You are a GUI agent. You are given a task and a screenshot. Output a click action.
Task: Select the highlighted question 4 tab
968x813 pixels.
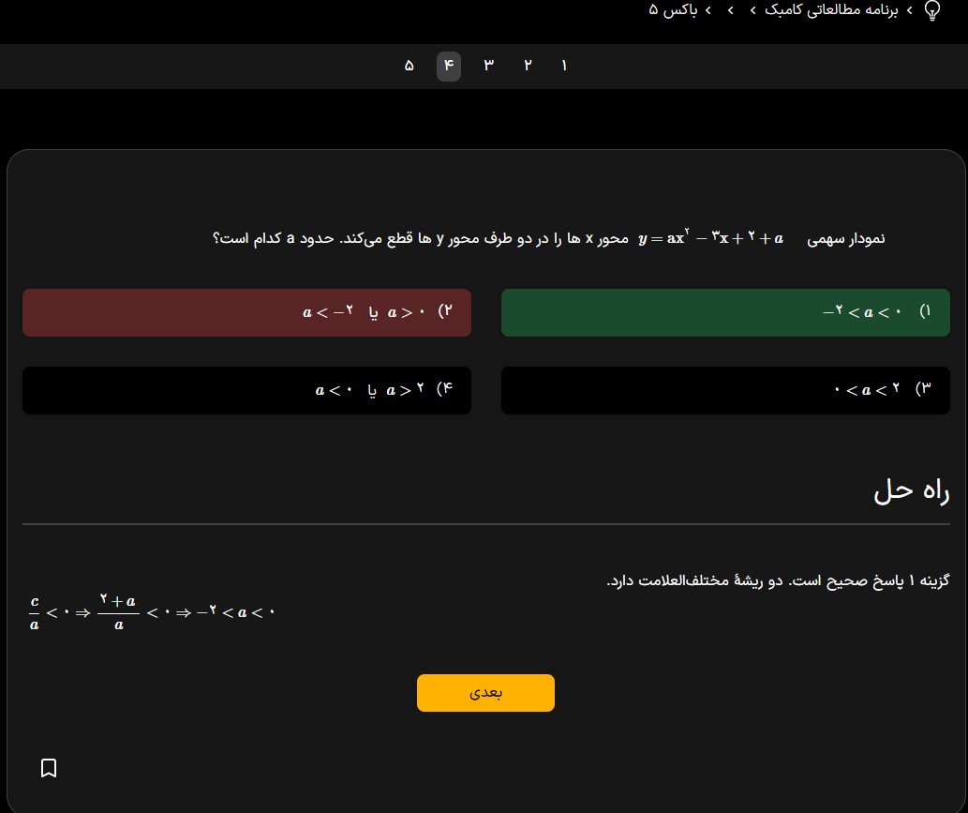448,67
